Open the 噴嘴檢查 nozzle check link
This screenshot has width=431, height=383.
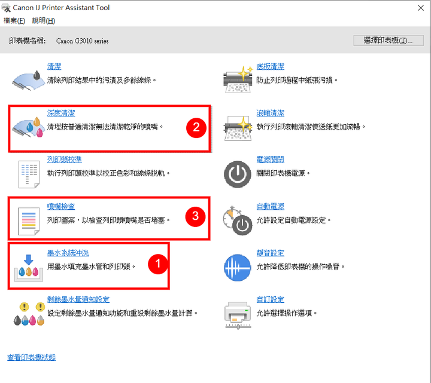click(61, 206)
